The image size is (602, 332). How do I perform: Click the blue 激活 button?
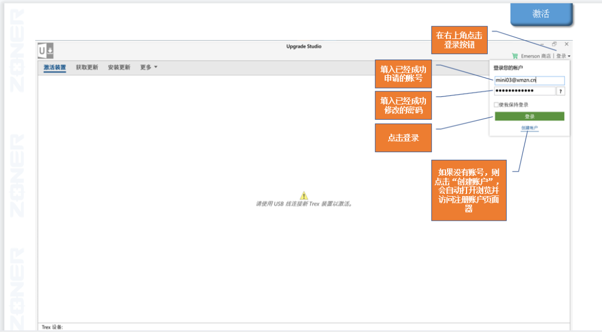pyautogui.click(x=541, y=14)
